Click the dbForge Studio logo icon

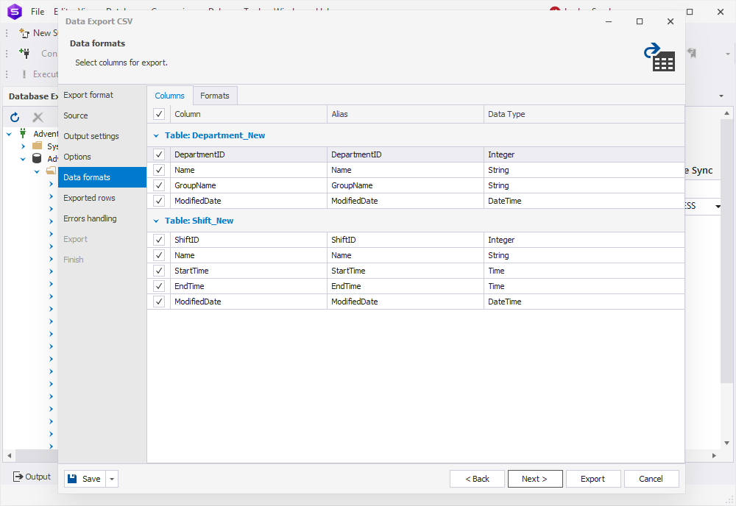pyautogui.click(x=15, y=11)
